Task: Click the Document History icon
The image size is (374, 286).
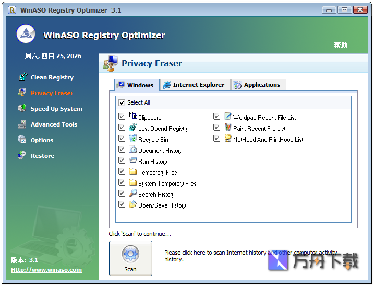Action: (x=133, y=149)
